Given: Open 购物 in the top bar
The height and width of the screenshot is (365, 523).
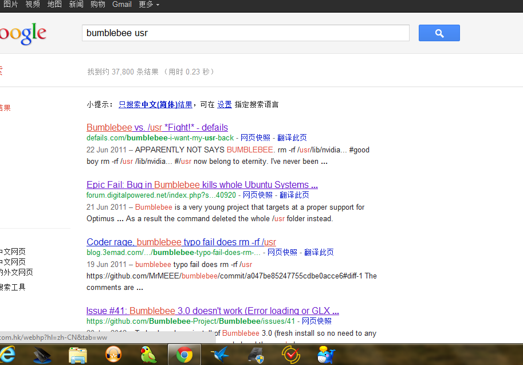Looking at the screenshot, I should pos(98,5).
